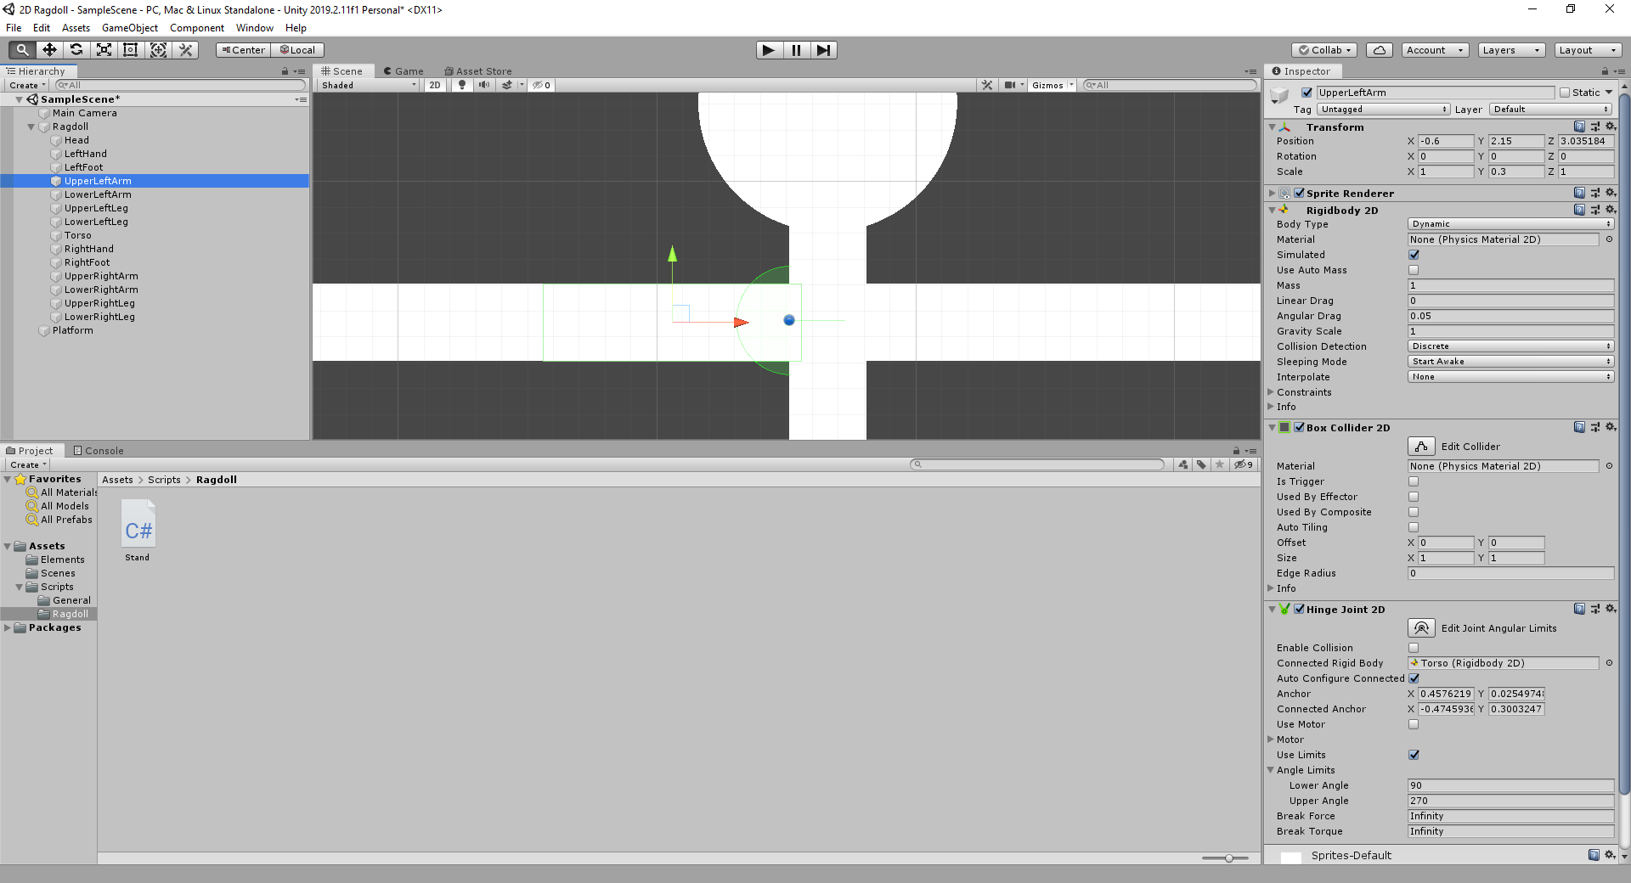Enable Use Motor checkbox
Viewport: 1631px width, 883px height.
tap(1414, 724)
